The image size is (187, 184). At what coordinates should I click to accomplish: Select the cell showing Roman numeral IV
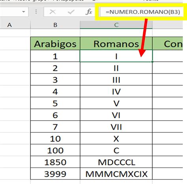(116, 91)
